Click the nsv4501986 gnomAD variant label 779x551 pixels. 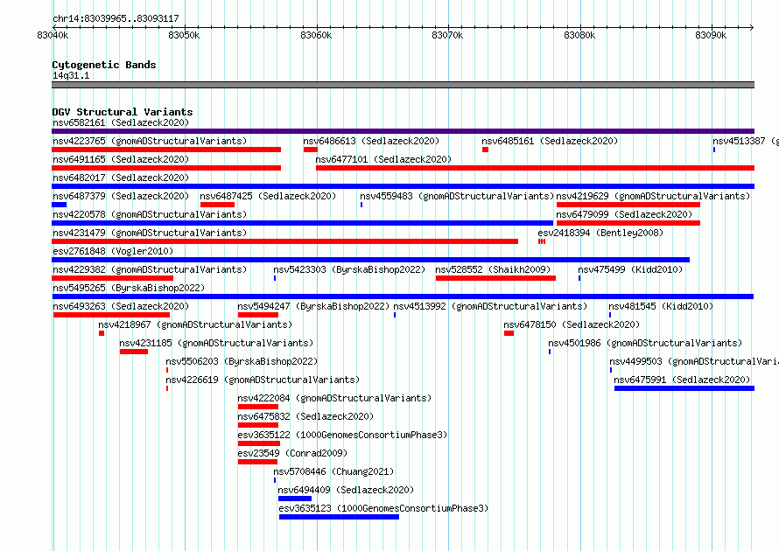click(x=645, y=343)
